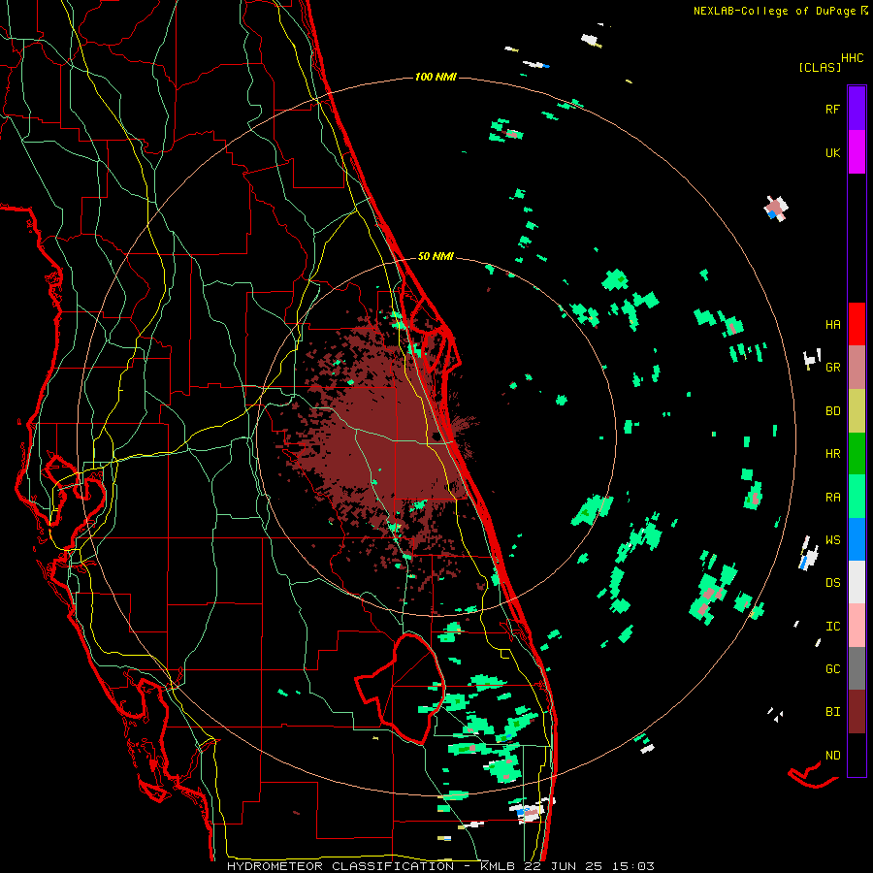Click the 'DS' legend label

tap(833, 583)
